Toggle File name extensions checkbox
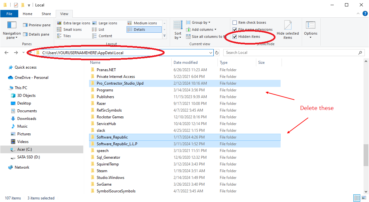369x202 pixels. 235,29
